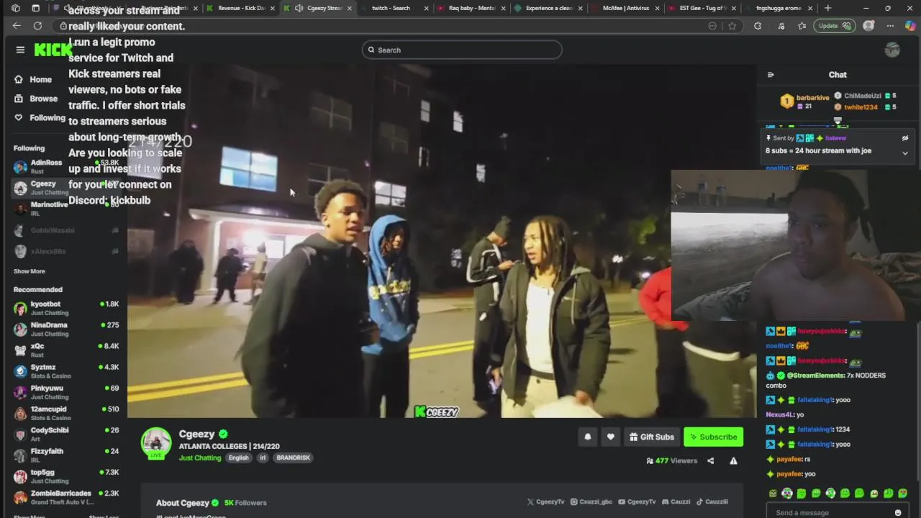This screenshot has width=921, height=518.
Task: Click the BRANDRISK stream tag
Action: point(293,458)
